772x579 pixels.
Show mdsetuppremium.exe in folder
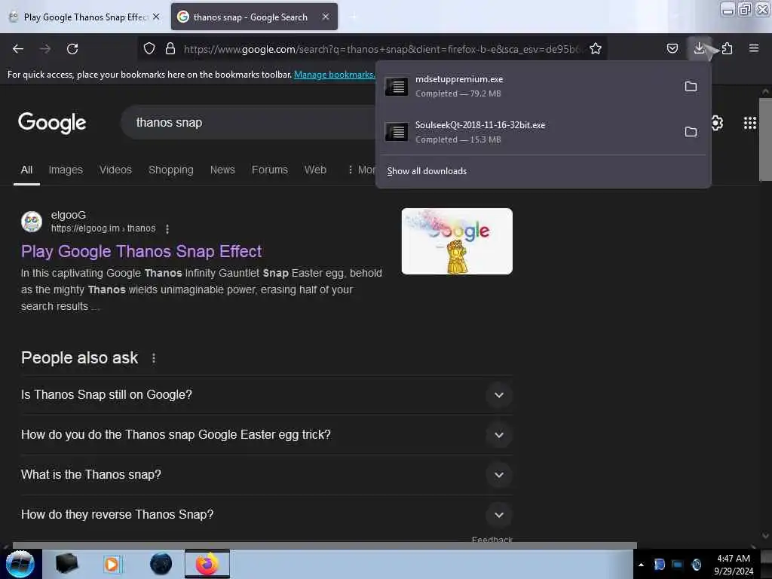tap(691, 87)
